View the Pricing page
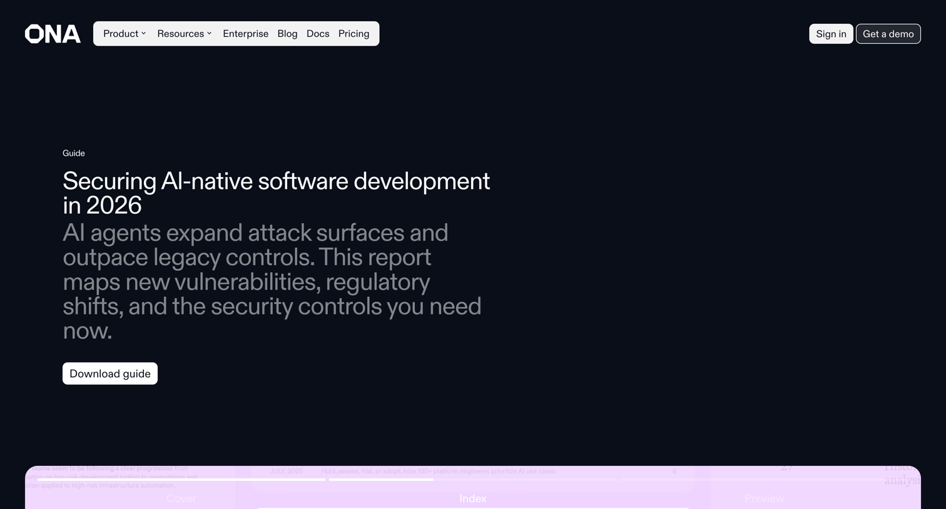Screen dimensions: 946x509 click(353, 34)
